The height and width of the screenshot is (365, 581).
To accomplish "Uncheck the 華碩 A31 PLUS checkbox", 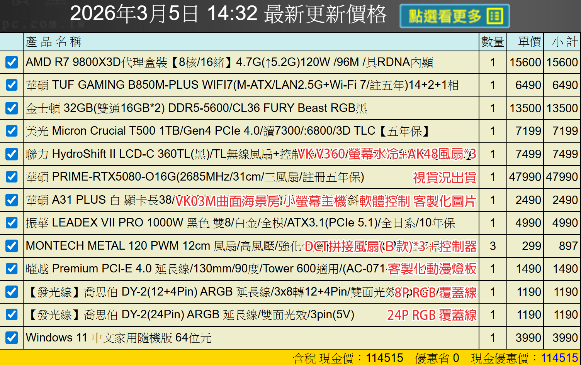I will [x=12, y=200].
